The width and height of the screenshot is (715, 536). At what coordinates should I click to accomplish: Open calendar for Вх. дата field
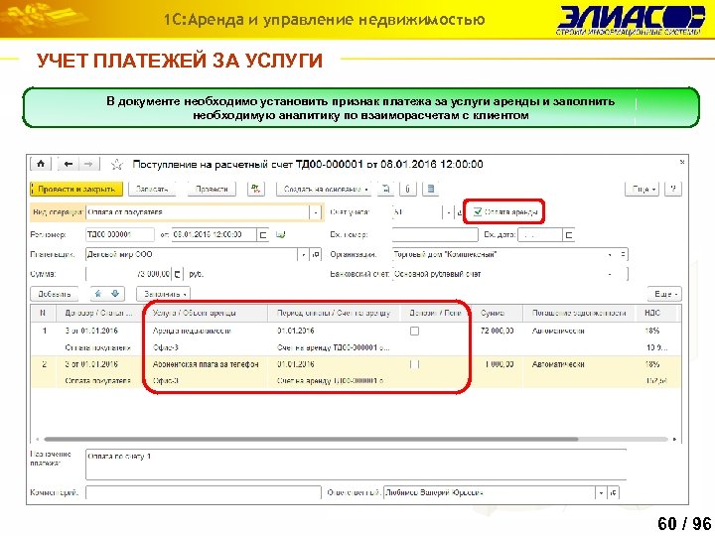(x=568, y=235)
